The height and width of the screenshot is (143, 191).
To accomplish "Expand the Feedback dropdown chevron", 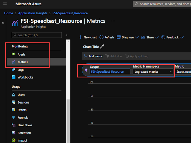I will tap(182, 37).
